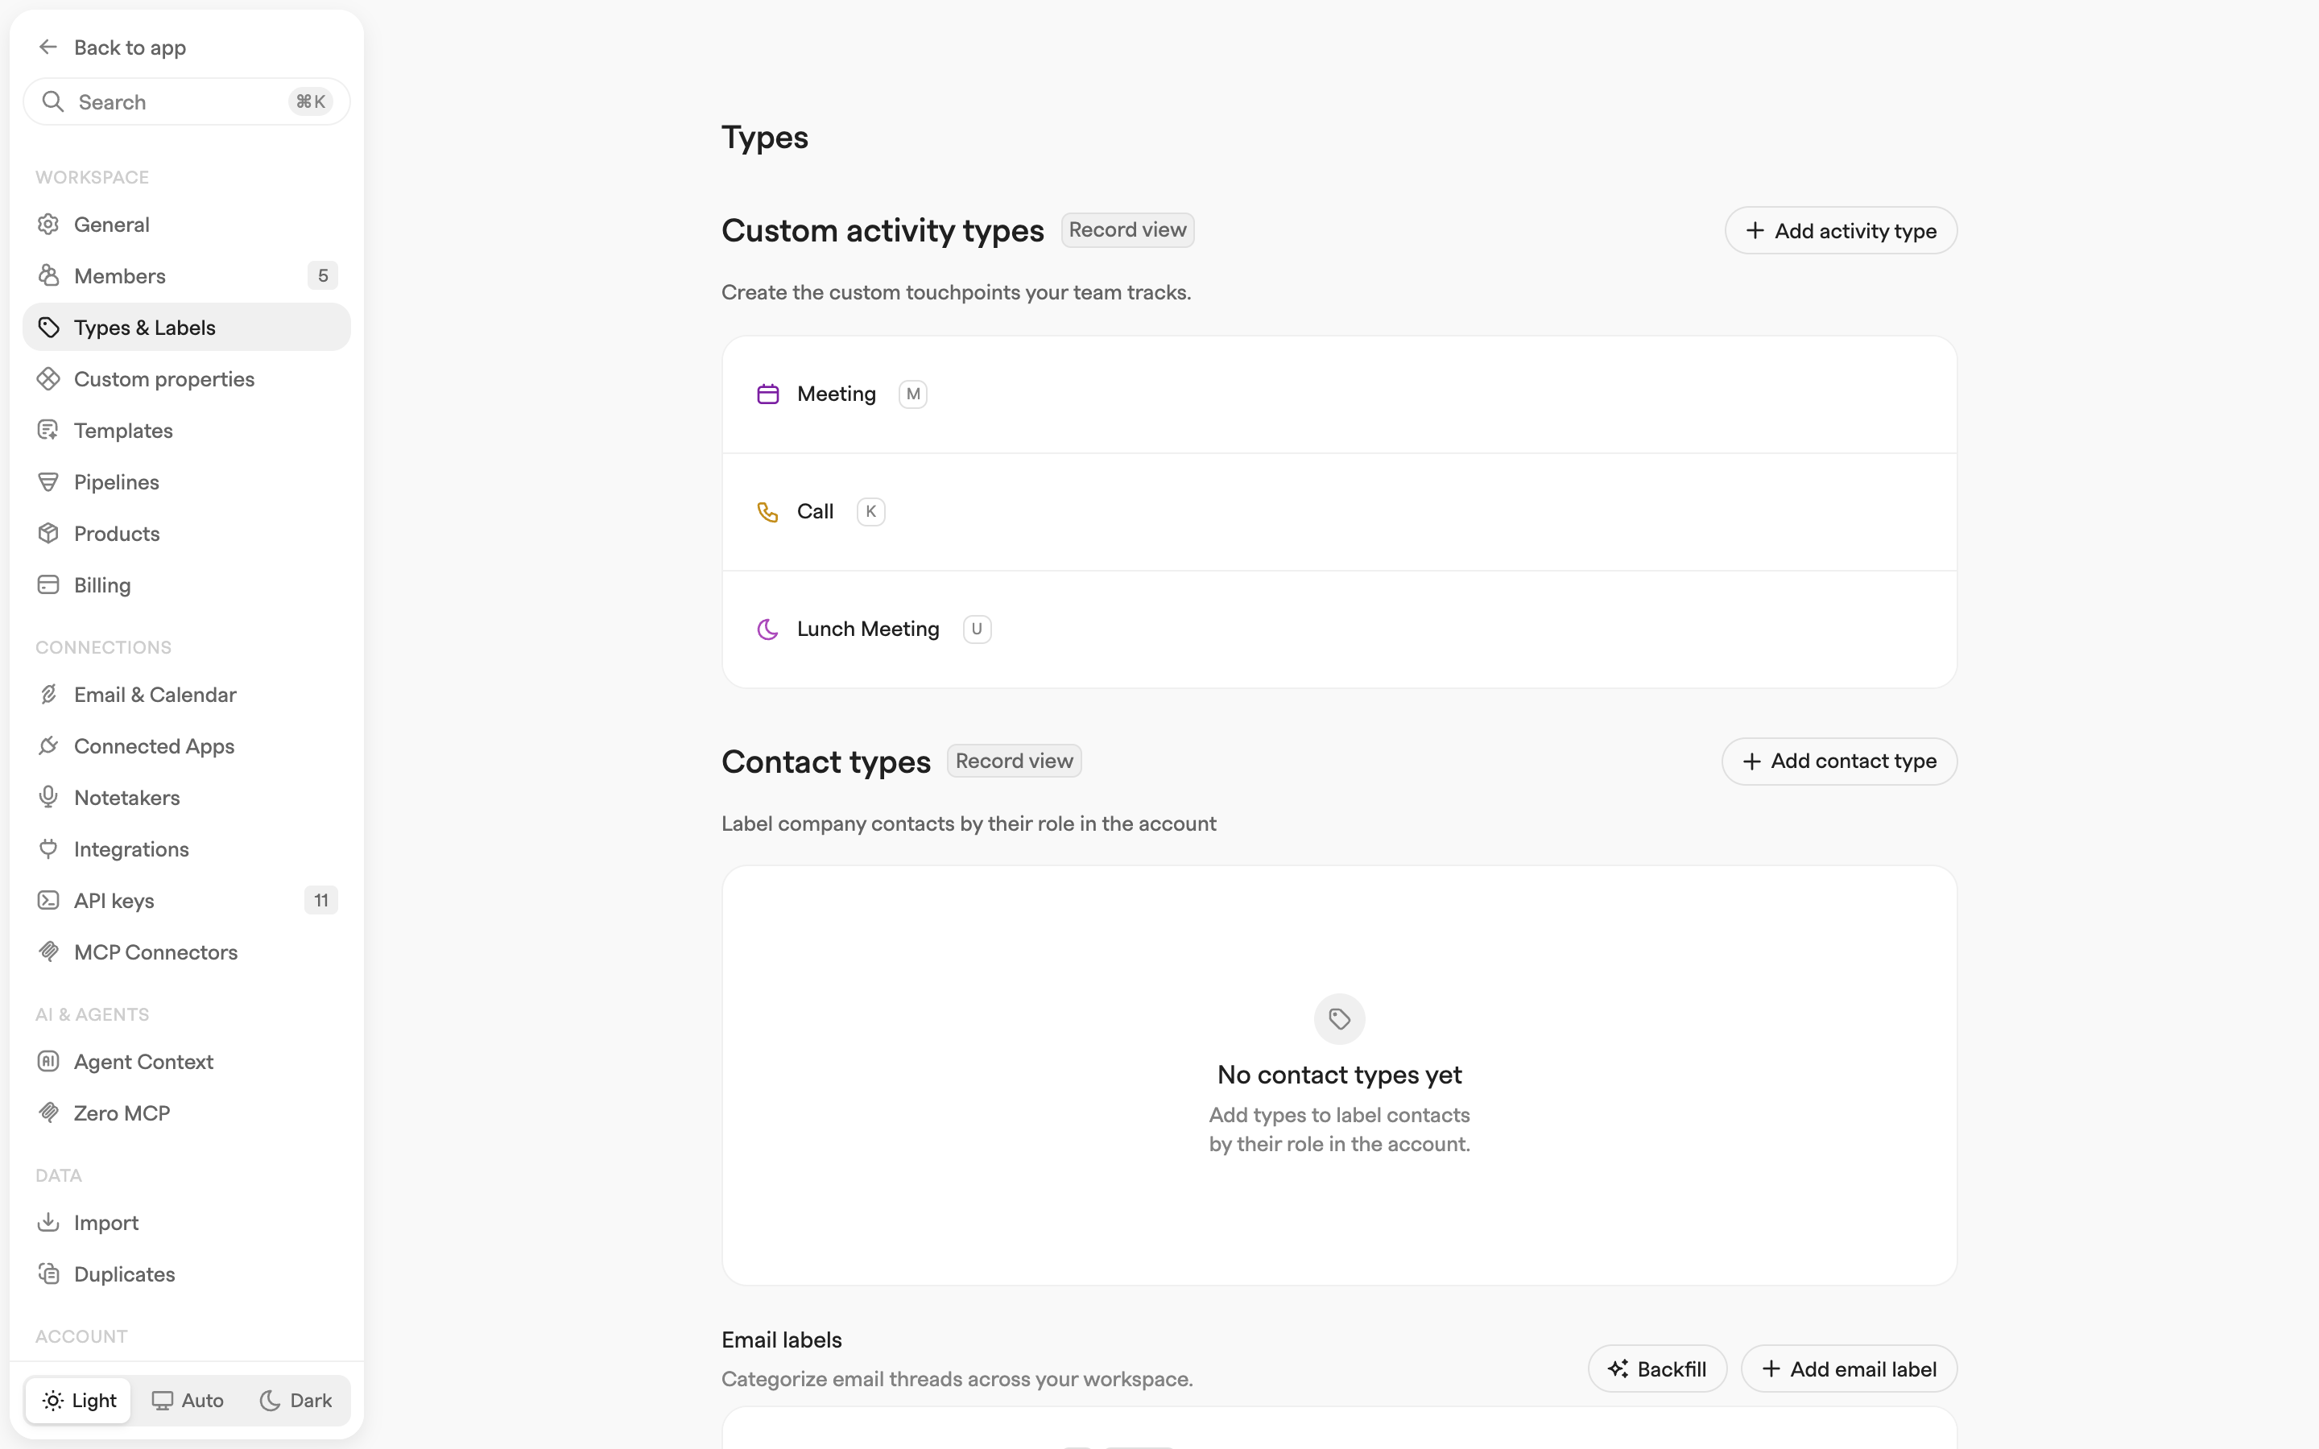Click the U shortcut badge next to Lunch Meeting
Viewport: 2319px width, 1449px height.
pos(977,629)
